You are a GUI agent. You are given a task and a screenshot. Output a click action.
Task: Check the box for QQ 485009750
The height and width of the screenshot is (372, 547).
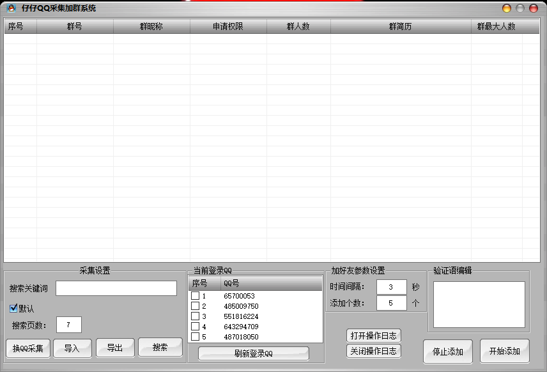(196, 306)
